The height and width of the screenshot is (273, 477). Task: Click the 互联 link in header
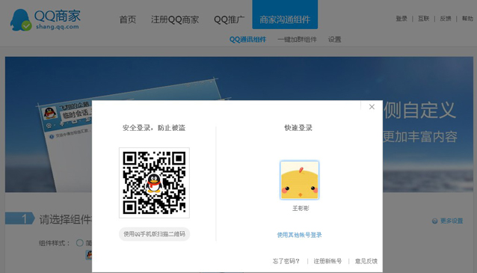click(423, 19)
